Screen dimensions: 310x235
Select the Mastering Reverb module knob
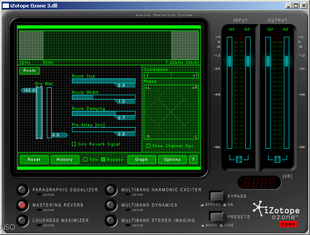tap(22, 205)
